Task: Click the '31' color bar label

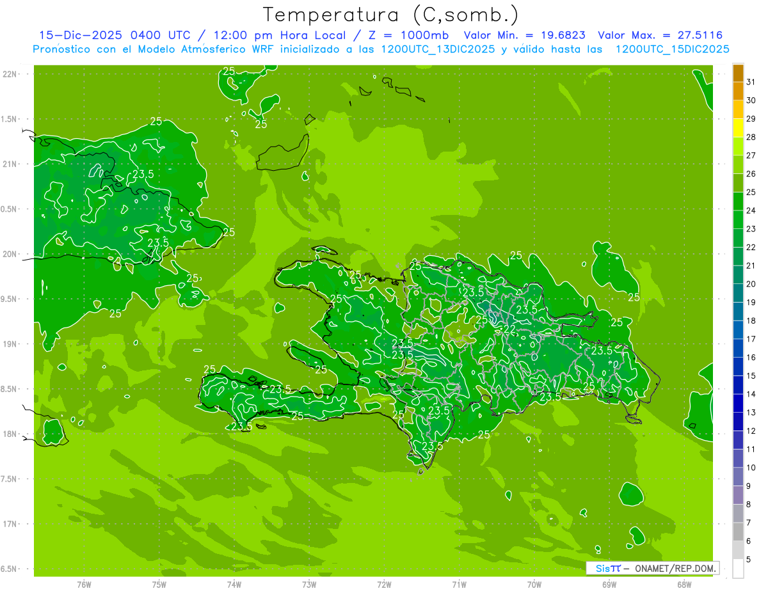Action: [751, 82]
